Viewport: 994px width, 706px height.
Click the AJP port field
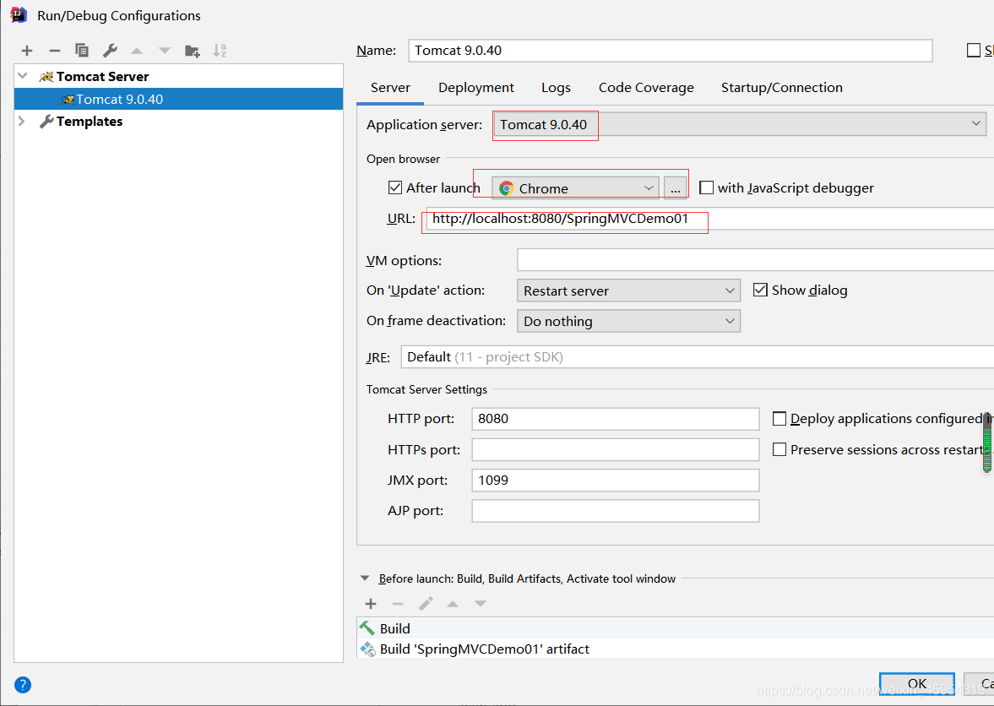616,511
